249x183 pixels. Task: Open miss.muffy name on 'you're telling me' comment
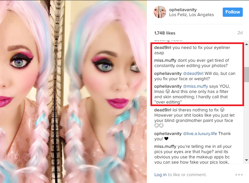[165, 147]
